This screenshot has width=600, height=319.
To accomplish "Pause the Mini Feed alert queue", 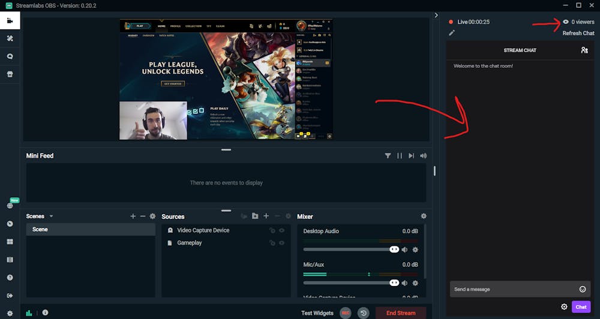I will (400, 156).
